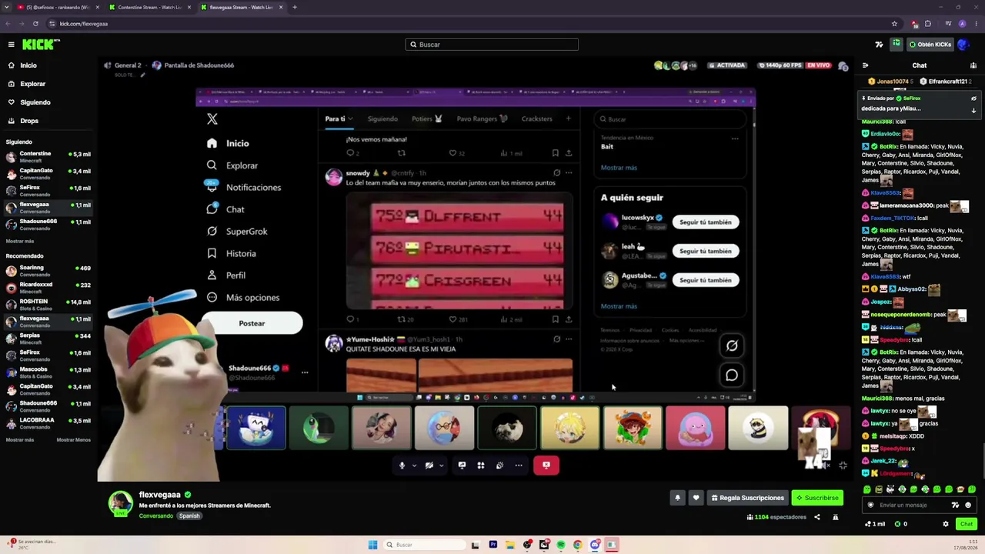
Task: Switch to the Conterstine Stream browser tab
Action: click(149, 7)
